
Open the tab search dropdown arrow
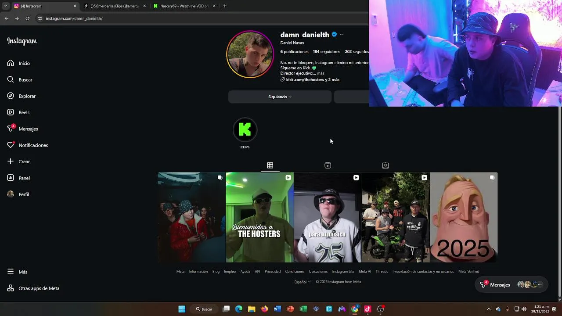coord(5,6)
